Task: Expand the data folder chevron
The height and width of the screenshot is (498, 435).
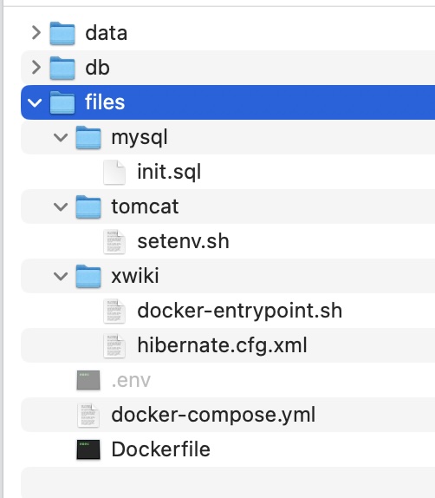Action: point(36,33)
